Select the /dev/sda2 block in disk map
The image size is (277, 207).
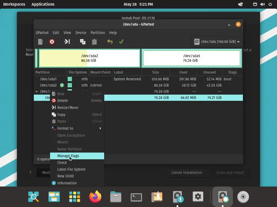point(89,58)
